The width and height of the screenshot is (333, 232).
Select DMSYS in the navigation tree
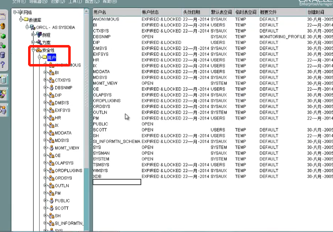(x=62, y=103)
